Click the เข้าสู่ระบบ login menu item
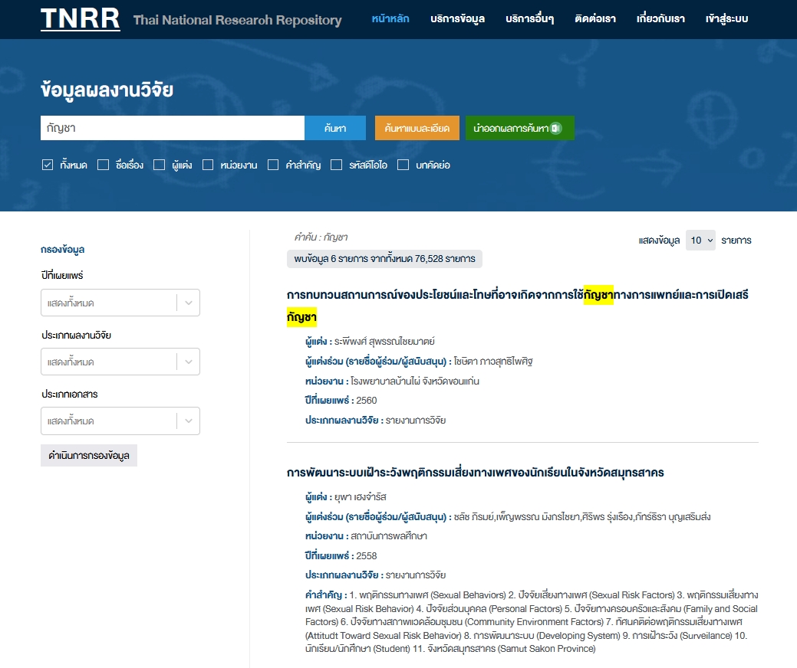 pyautogui.click(x=726, y=19)
